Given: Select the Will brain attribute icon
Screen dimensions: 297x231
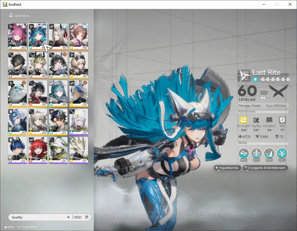Looking at the screenshot, I should click(282, 120).
